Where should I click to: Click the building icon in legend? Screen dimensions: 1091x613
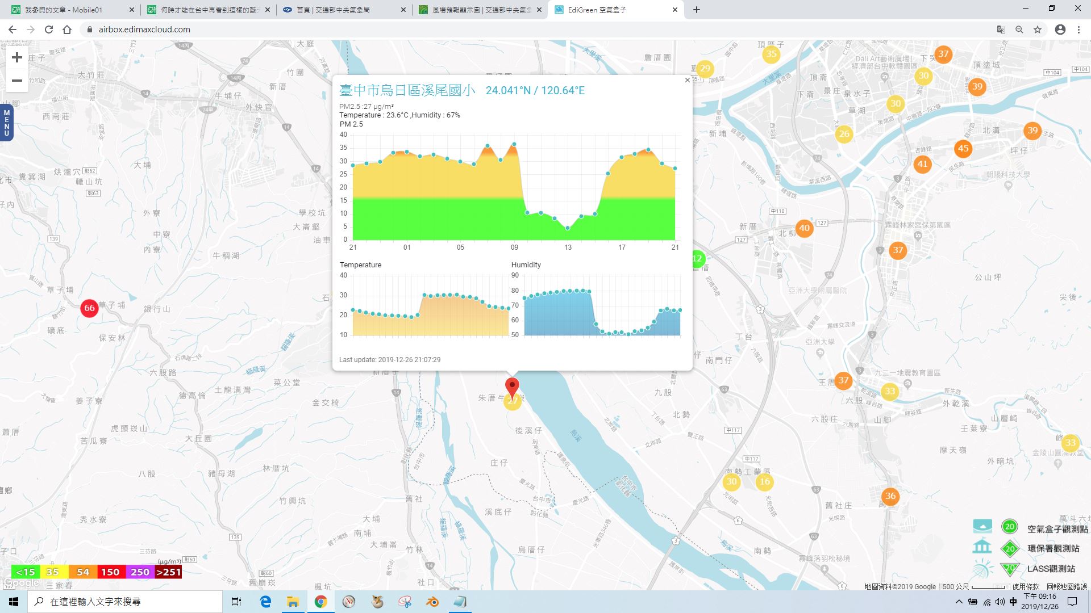click(982, 547)
